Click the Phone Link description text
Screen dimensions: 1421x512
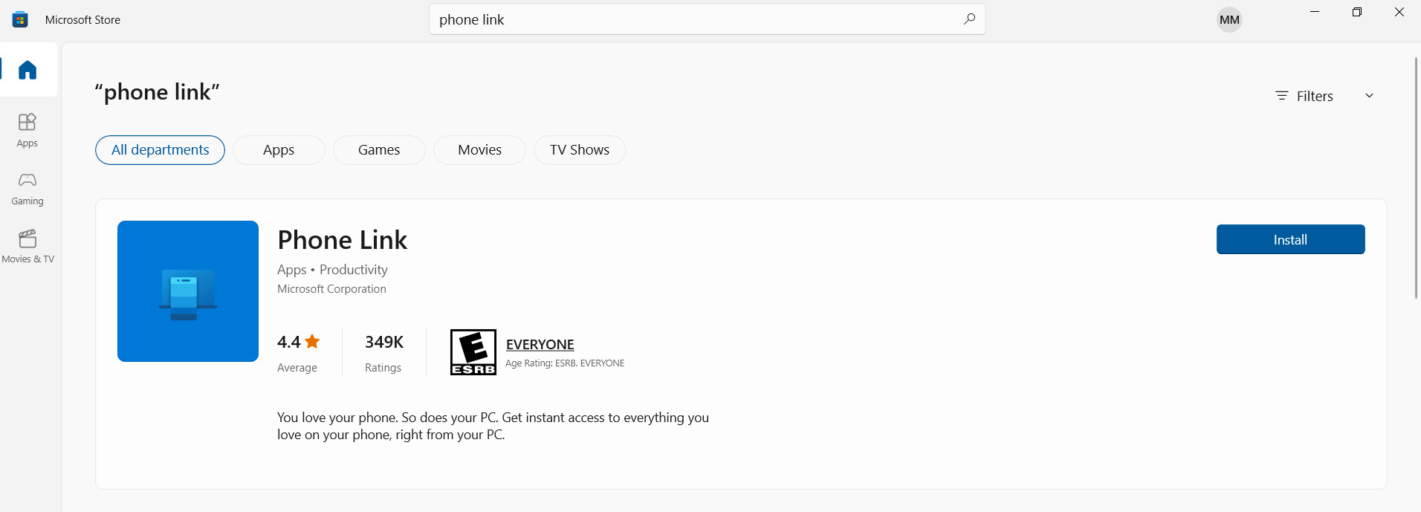[493, 427]
